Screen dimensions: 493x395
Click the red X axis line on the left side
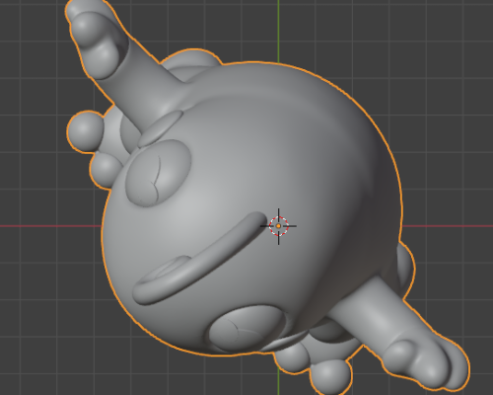click(51, 226)
